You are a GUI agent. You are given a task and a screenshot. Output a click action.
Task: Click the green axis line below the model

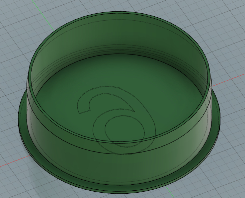pyautogui.click(x=170, y=192)
